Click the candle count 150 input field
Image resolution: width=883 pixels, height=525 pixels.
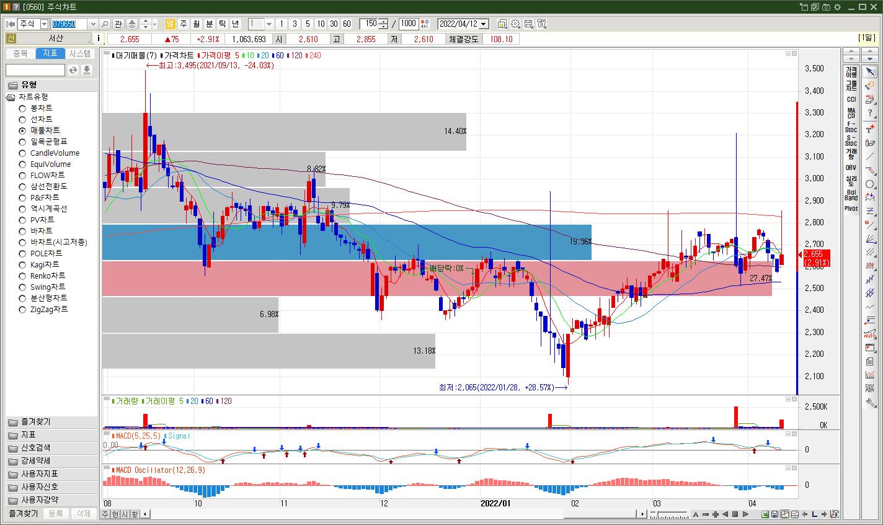370,24
